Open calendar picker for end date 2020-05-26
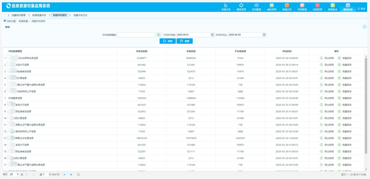370x179 pixels. tap(264, 35)
